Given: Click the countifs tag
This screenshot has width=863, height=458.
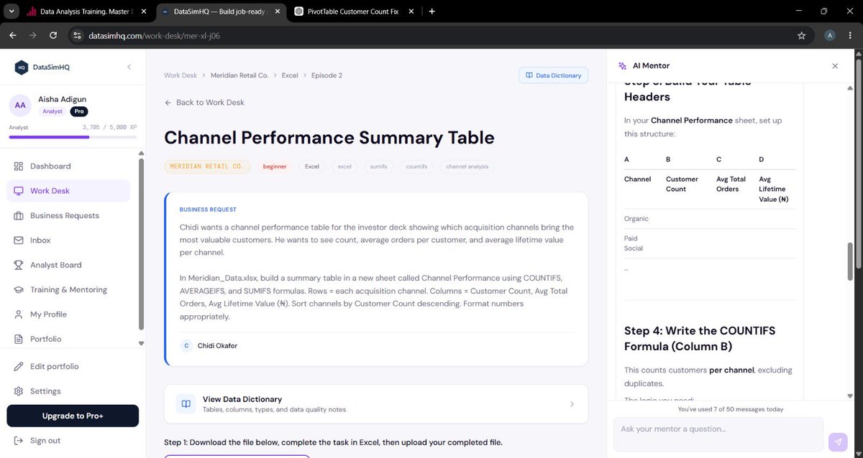Looking at the screenshot, I should [x=416, y=167].
